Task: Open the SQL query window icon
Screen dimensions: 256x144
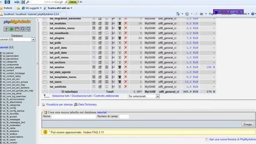Action: 17,29
